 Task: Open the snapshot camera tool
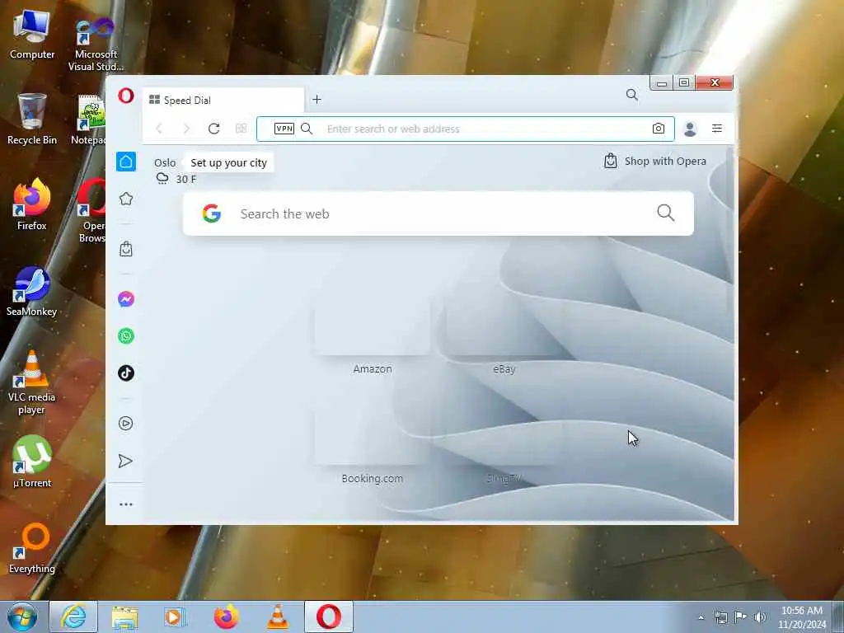[x=659, y=129]
